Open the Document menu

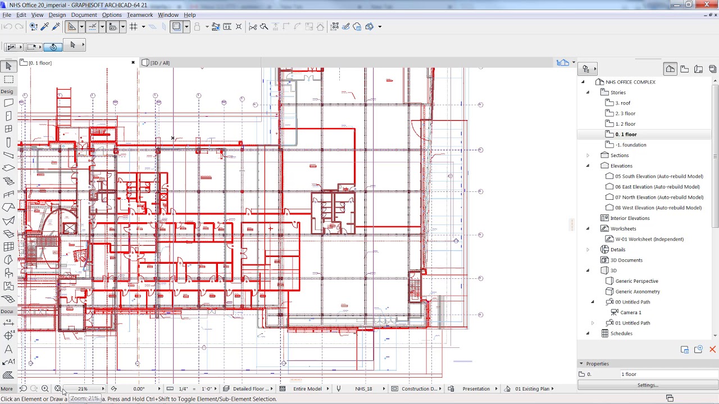[84, 15]
